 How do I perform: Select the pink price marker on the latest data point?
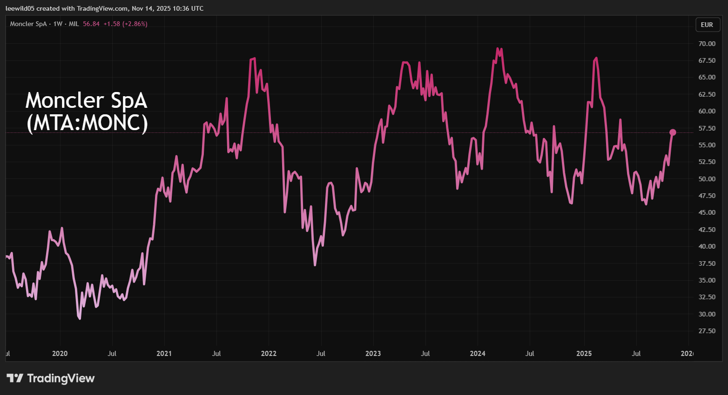[673, 132]
